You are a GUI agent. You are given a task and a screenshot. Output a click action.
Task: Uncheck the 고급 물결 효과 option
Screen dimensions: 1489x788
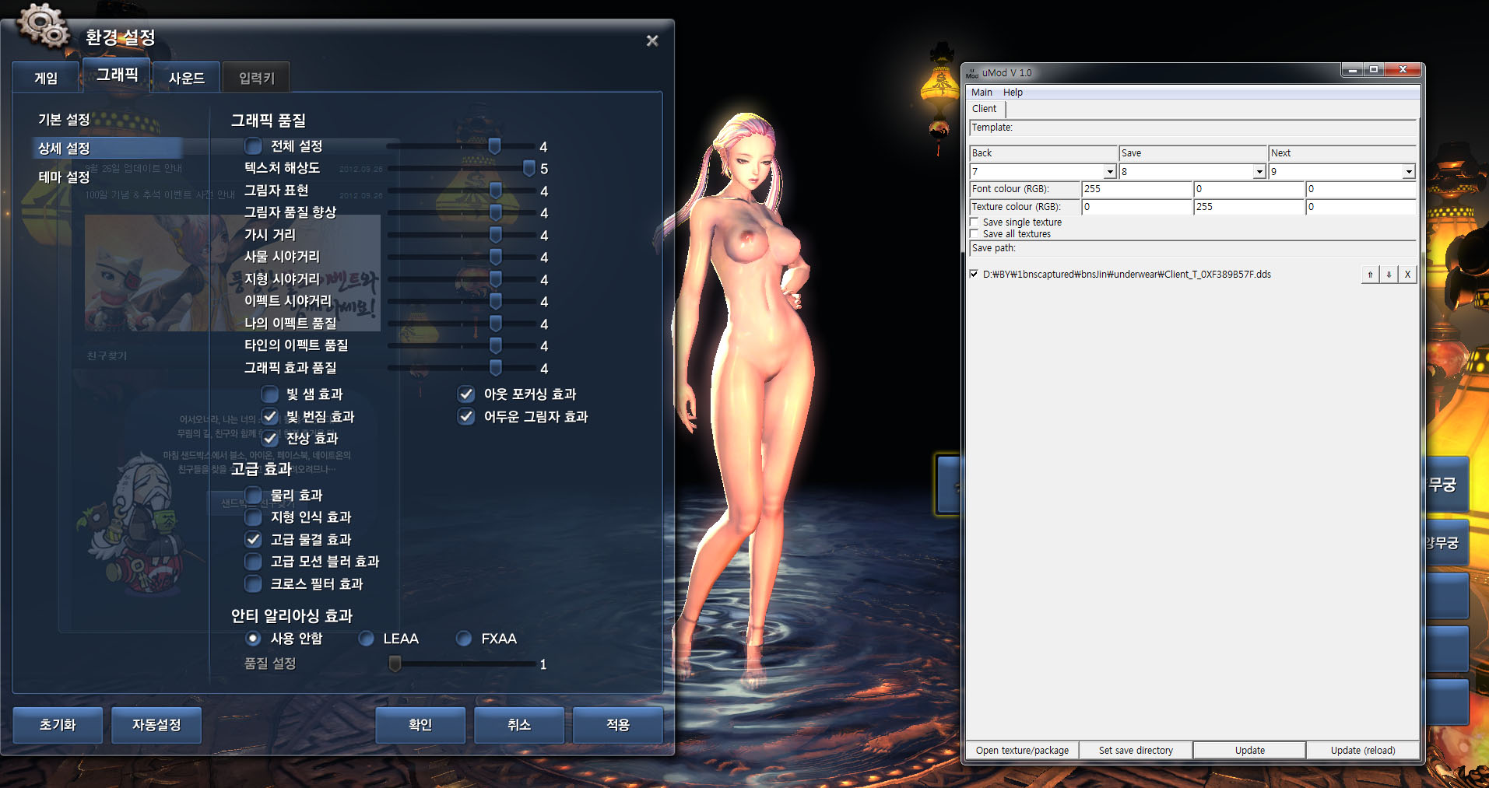tap(254, 539)
